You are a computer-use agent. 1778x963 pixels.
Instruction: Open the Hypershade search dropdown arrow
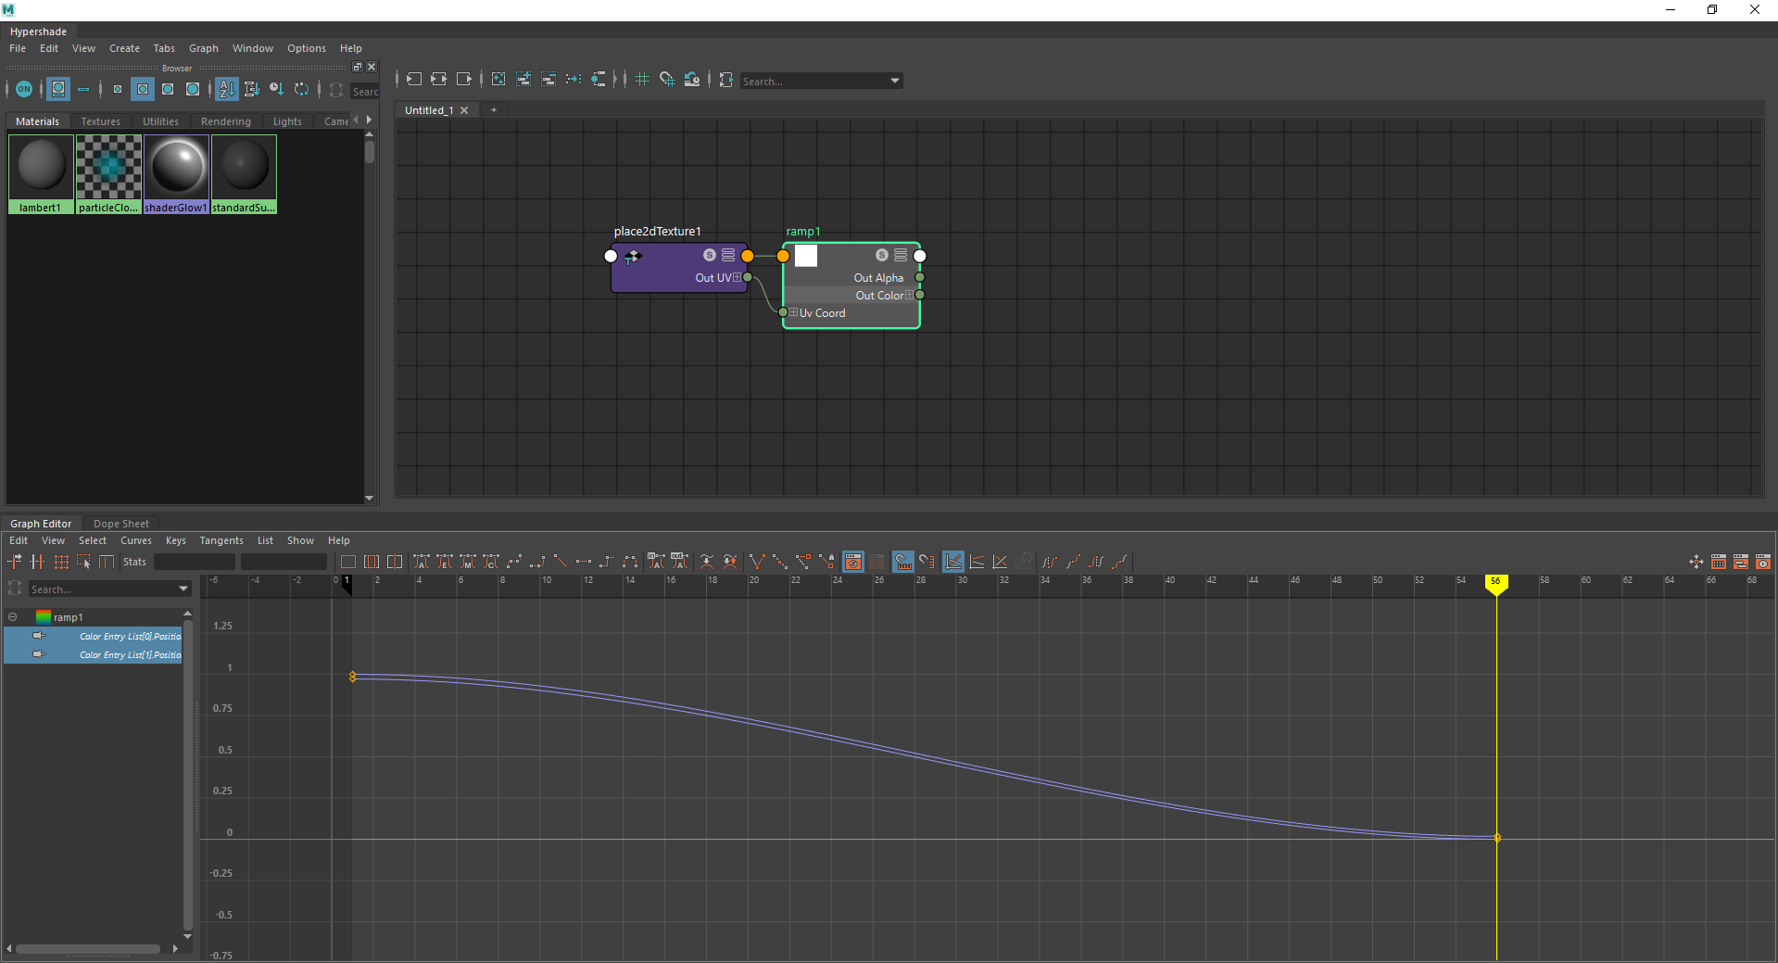[x=895, y=81]
